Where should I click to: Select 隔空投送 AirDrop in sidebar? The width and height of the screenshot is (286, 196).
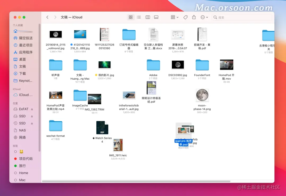pyautogui.click(x=24, y=38)
